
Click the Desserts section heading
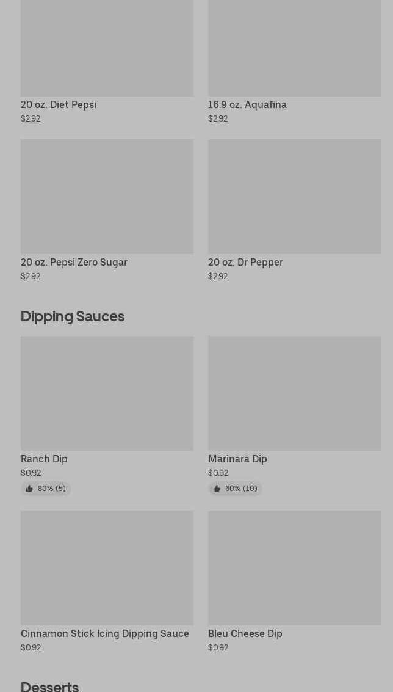coord(49,686)
